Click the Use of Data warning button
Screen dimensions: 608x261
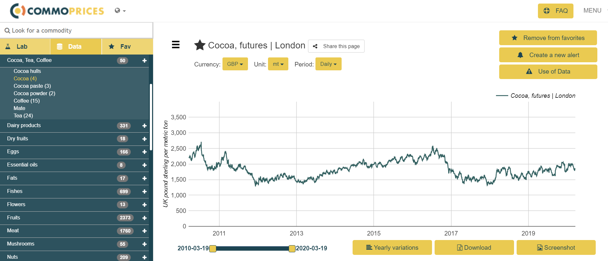point(548,72)
